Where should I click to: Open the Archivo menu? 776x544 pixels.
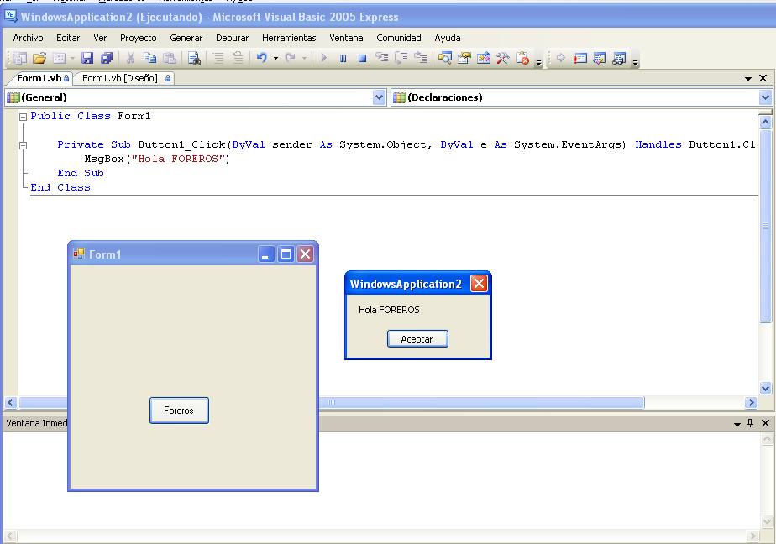28,38
